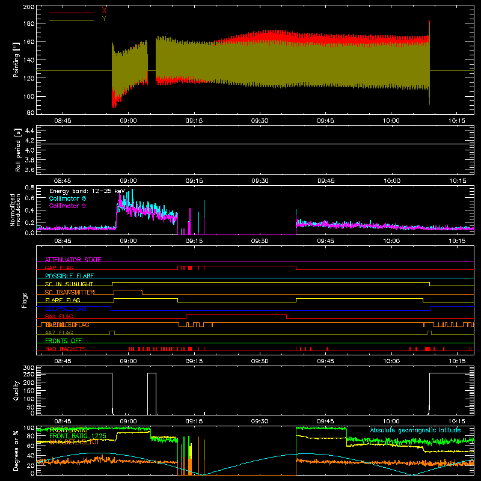Click the '300' tick on Quality axis
Image resolution: width=481 pixels, height=481 pixels.
(29, 368)
